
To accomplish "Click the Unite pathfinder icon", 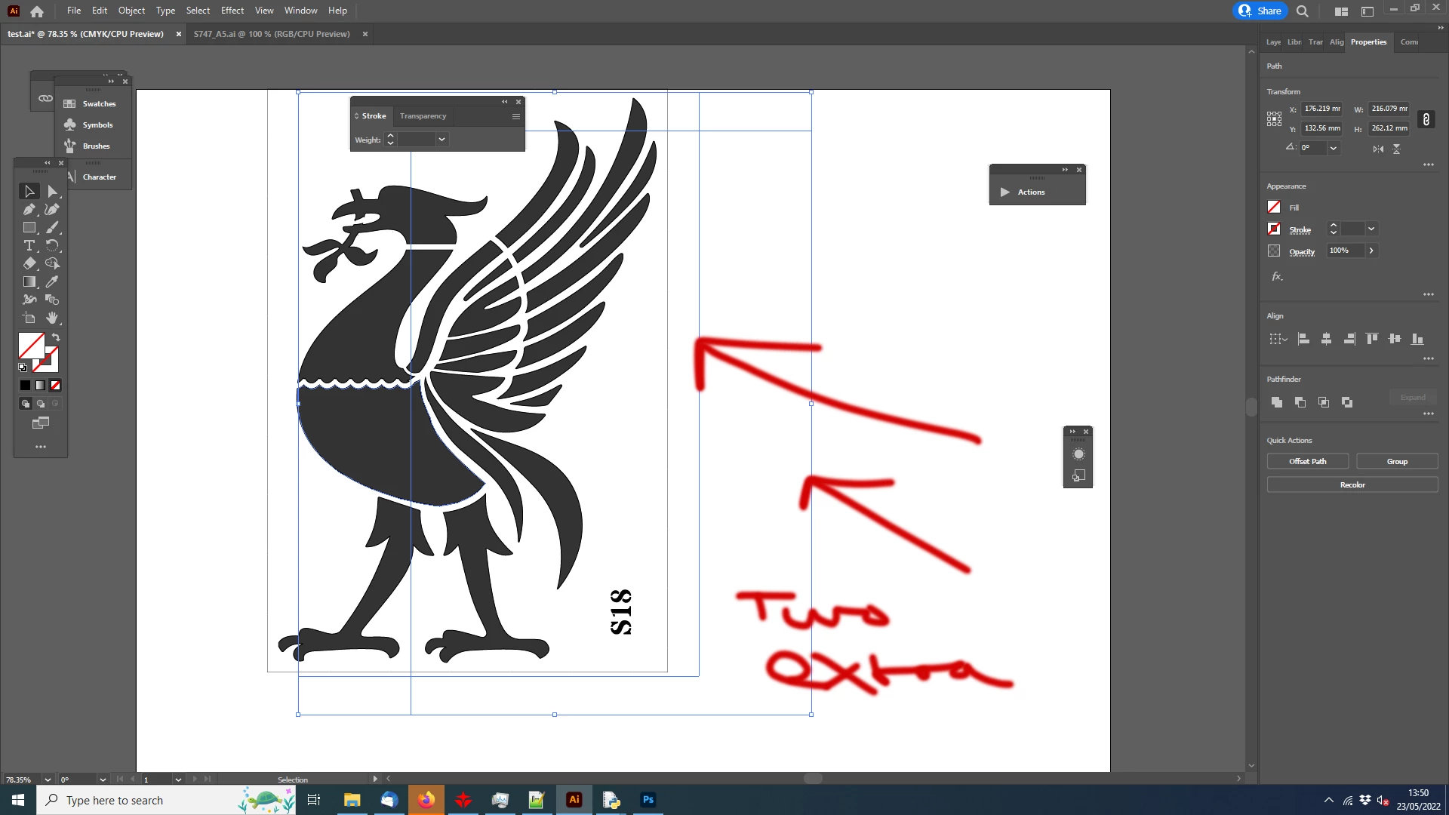I will (x=1277, y=402).
